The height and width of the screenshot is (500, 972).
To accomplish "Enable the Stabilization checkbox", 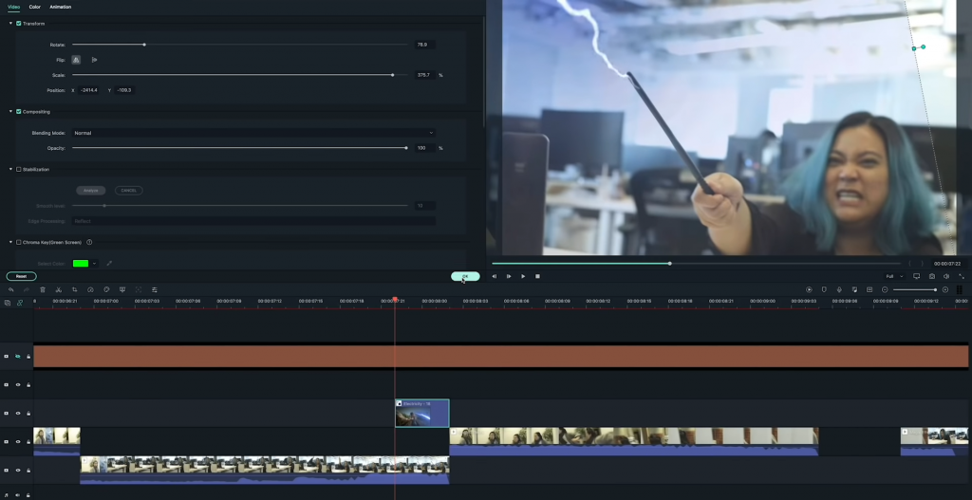I will 19,169.
